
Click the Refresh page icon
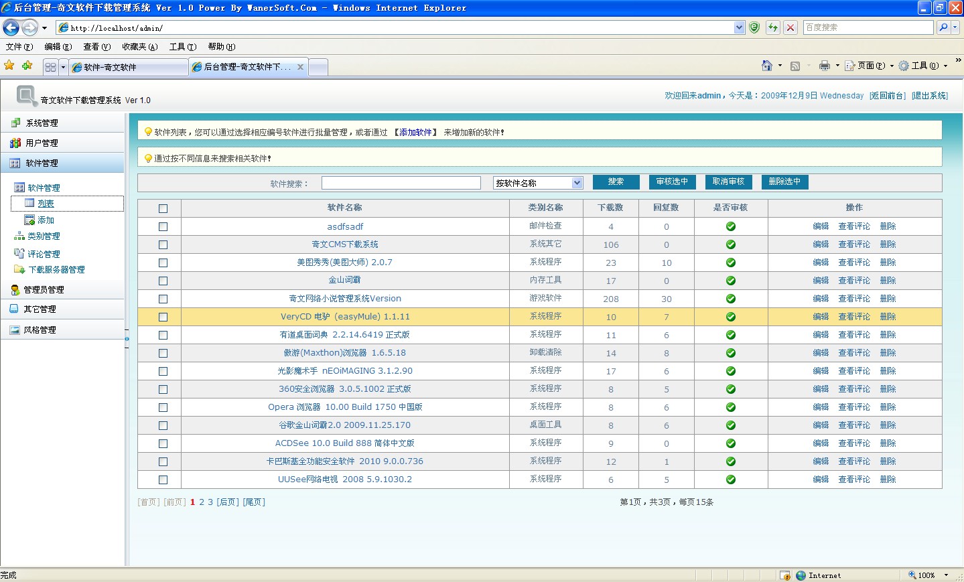click(x=773, y=27)
